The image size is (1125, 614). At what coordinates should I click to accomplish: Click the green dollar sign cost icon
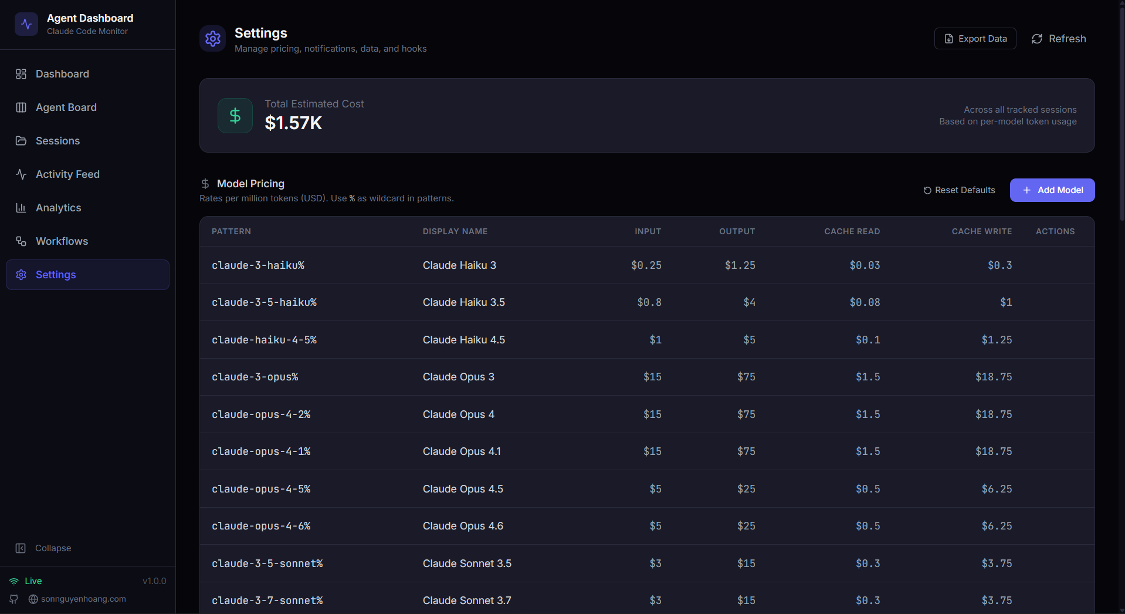[235, 116]
